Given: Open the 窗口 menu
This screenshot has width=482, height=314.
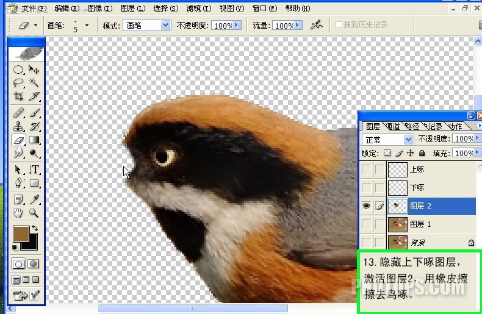Looking at the screenshot, I should [265, 9].
